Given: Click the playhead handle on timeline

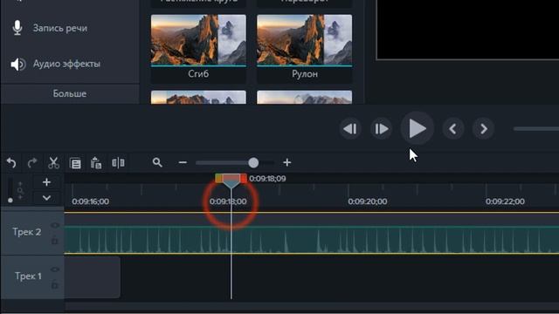Looking at the screenshot, I should tap(231, 181).
